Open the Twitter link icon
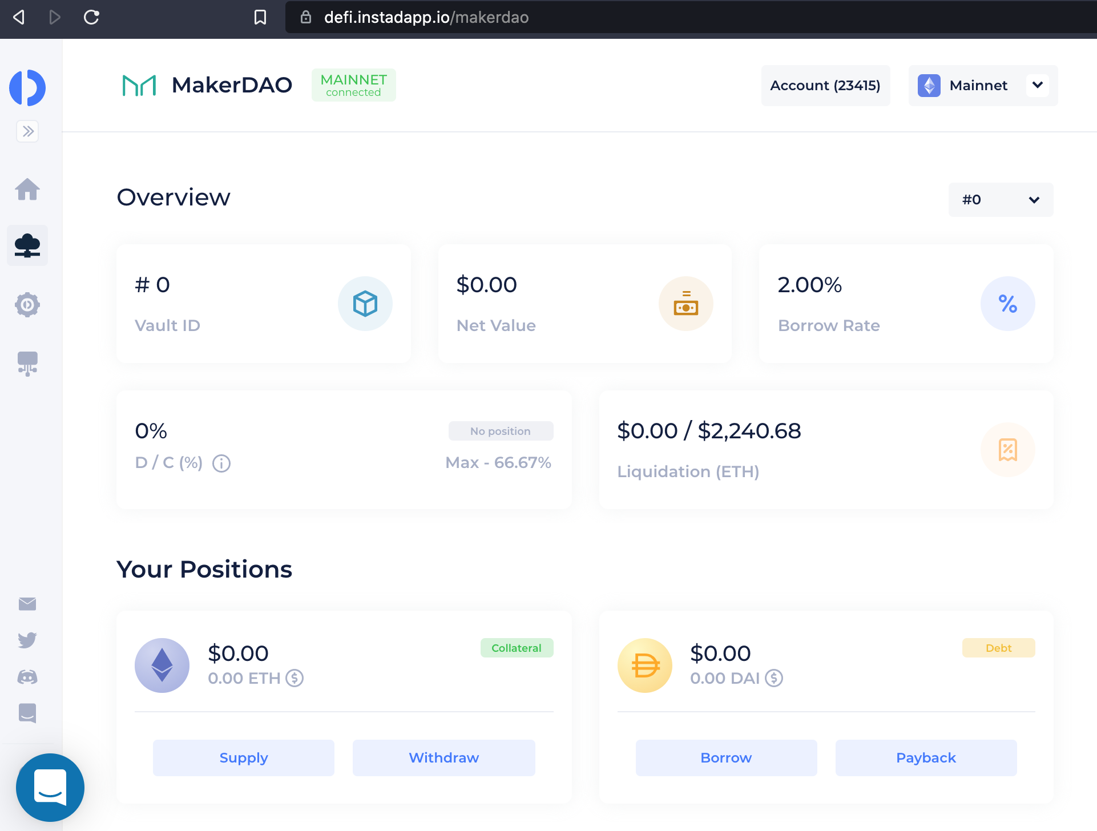The width and height of the screenshot is (1097, 831). [27, 640]
